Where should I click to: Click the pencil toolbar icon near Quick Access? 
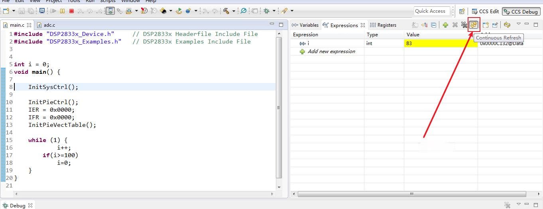(285, 11)
